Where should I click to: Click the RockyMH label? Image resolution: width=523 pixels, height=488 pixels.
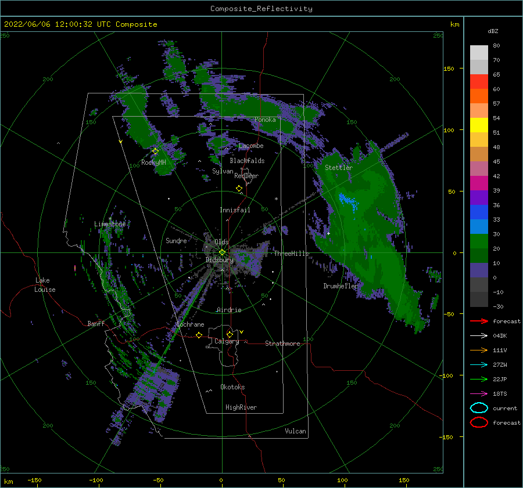coord(153,162)
